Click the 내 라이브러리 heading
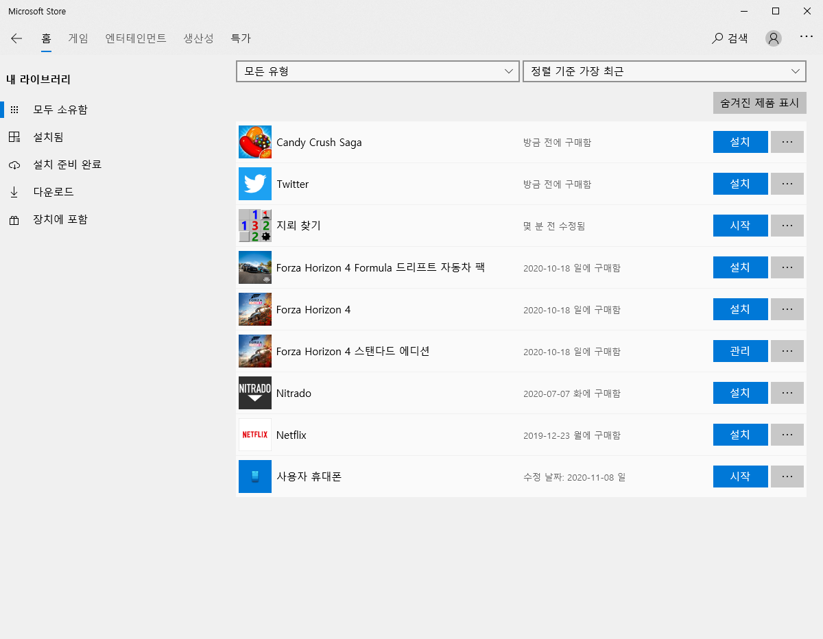823x639 pixels. 38,80
